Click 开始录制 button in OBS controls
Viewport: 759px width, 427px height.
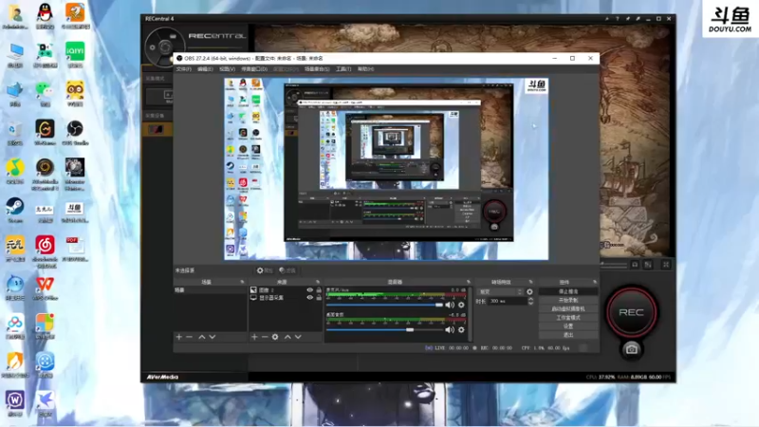(568, 300)
